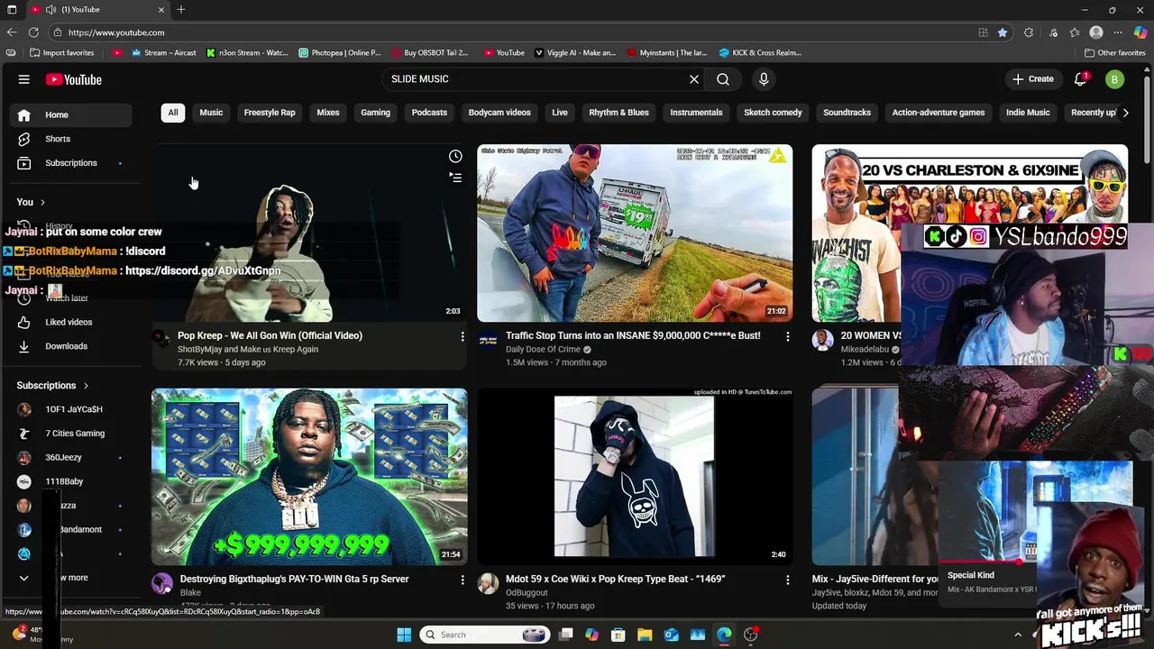Open options for Traffic Stop video

point(787,336)
